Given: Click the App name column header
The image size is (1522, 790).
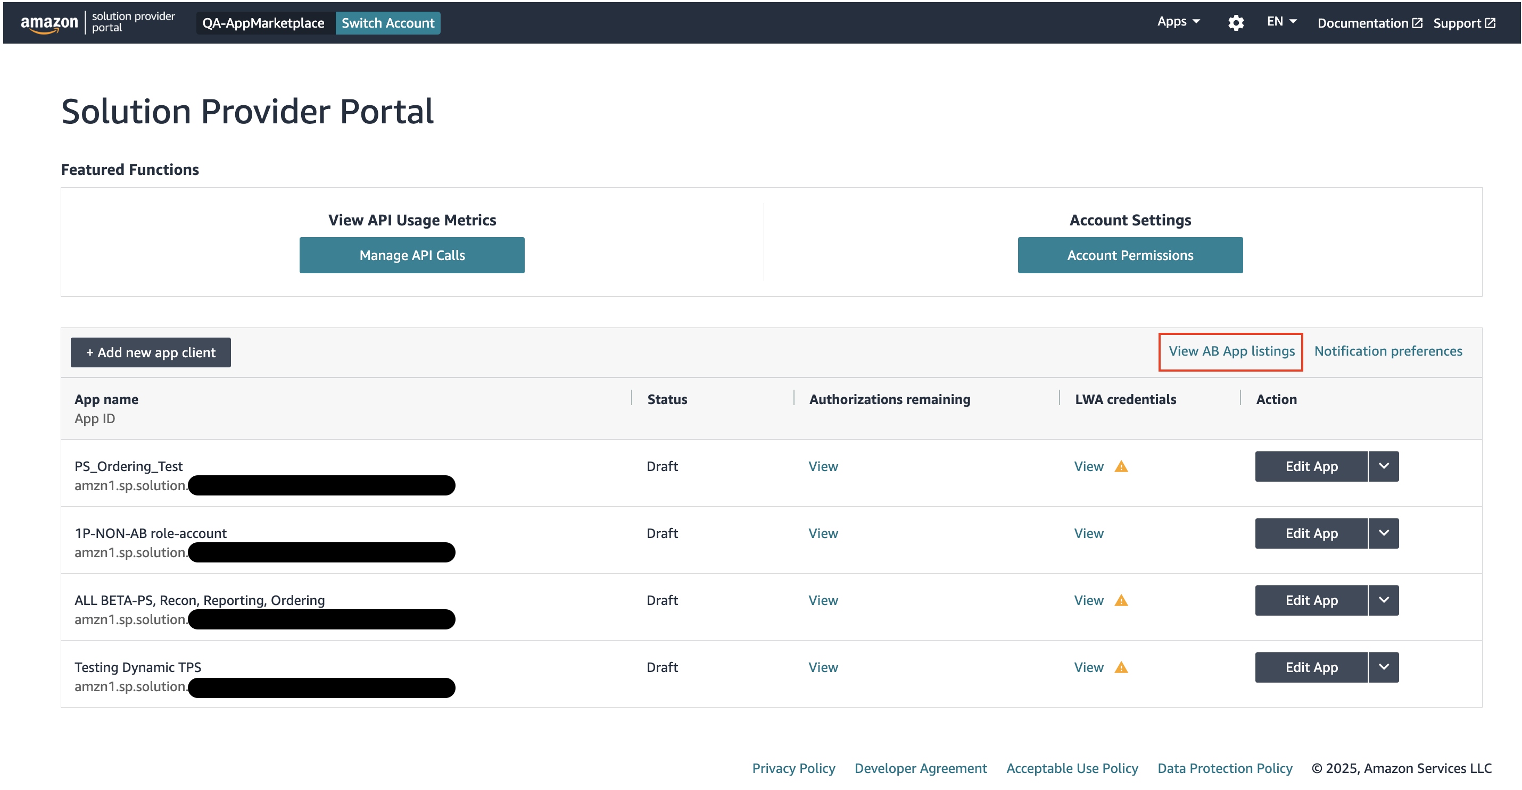Looking at the screenshot, I should click(106, 400).
